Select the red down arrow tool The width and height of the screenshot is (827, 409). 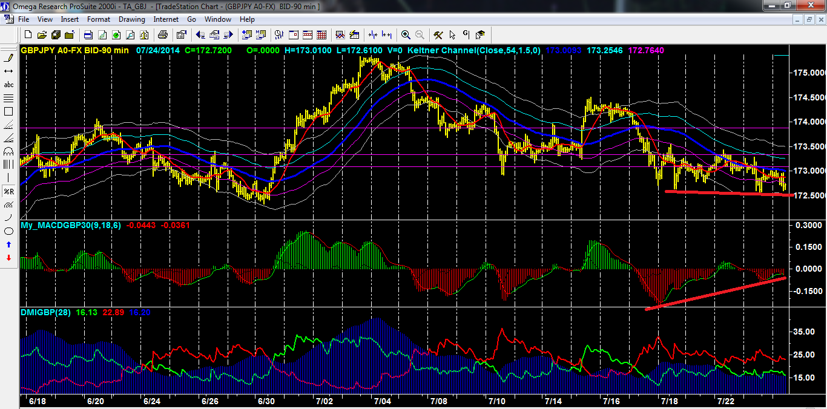8,258
